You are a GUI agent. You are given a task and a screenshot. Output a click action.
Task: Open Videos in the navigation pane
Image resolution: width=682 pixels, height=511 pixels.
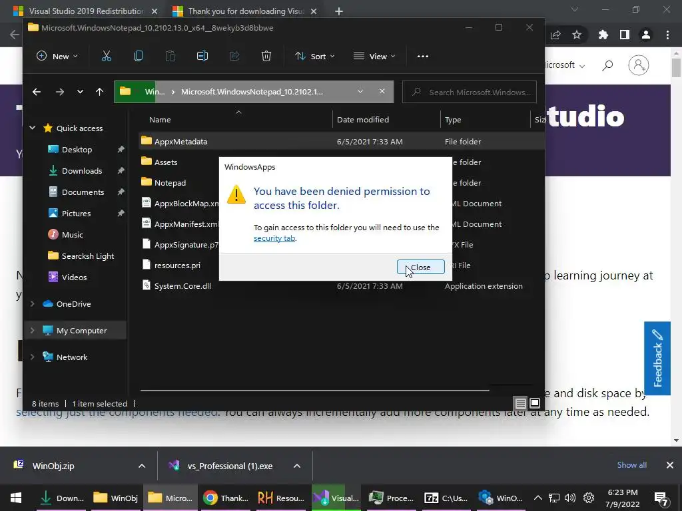74,277
